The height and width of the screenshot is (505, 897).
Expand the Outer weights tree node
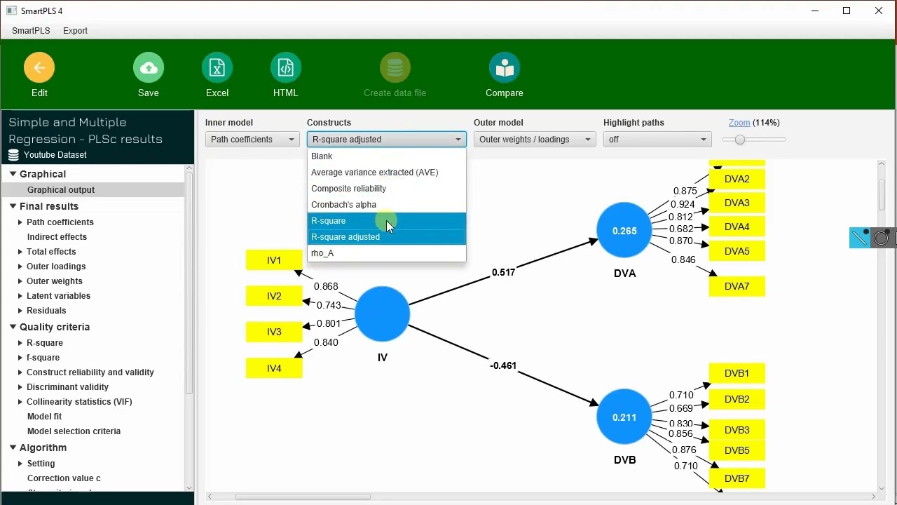[20, 281]
